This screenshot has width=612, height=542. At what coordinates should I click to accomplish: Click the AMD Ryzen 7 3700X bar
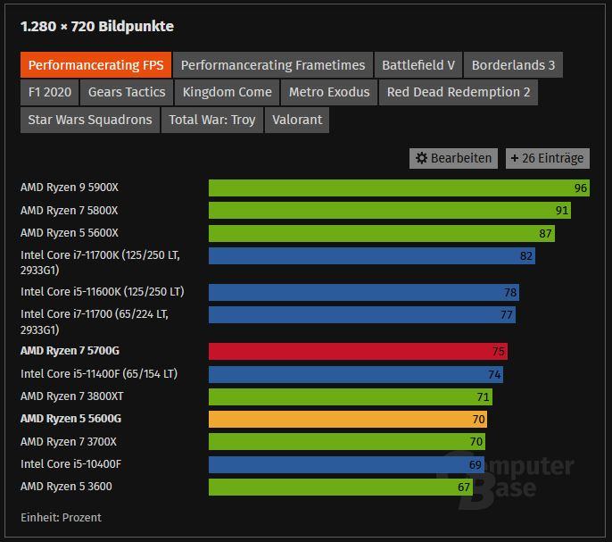coord(347,442)
